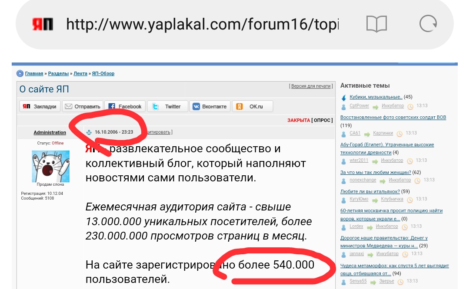The height and width of the screenshot is (289, 466).
Task: Click clock icon beside CA61 row time
Action: tap(399, 134)
